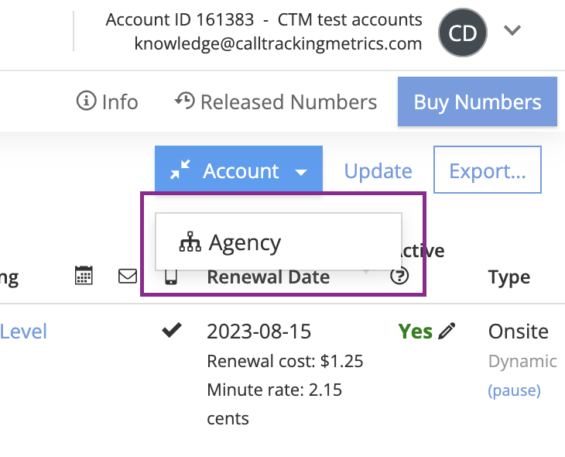Click the Account ID 161383 text
This screenshot has height=457, width=565.
[180, 19]
